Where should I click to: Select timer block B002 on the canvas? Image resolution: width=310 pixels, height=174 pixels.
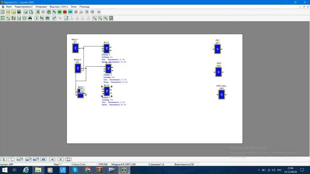[x=107, y=48]
